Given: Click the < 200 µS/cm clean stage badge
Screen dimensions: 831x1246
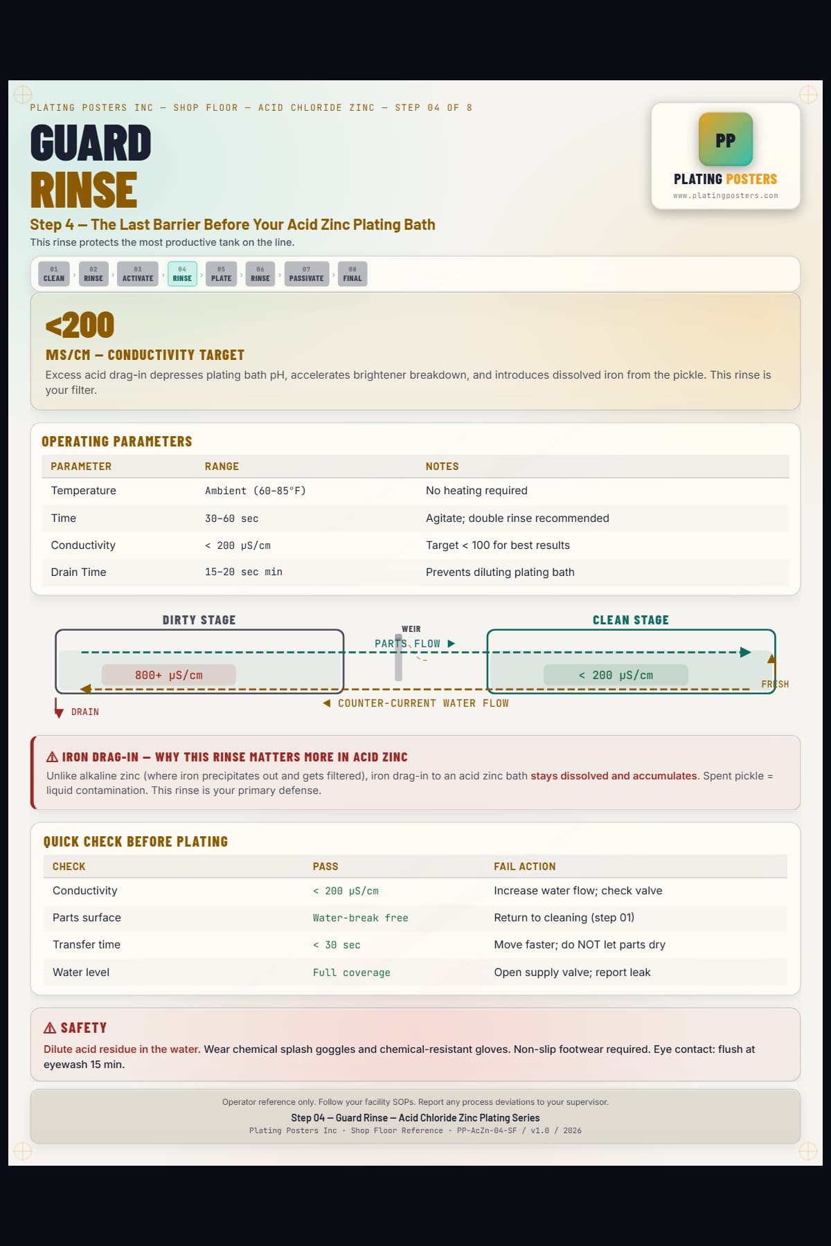Looking at the screenshot, I should [616, 675].
